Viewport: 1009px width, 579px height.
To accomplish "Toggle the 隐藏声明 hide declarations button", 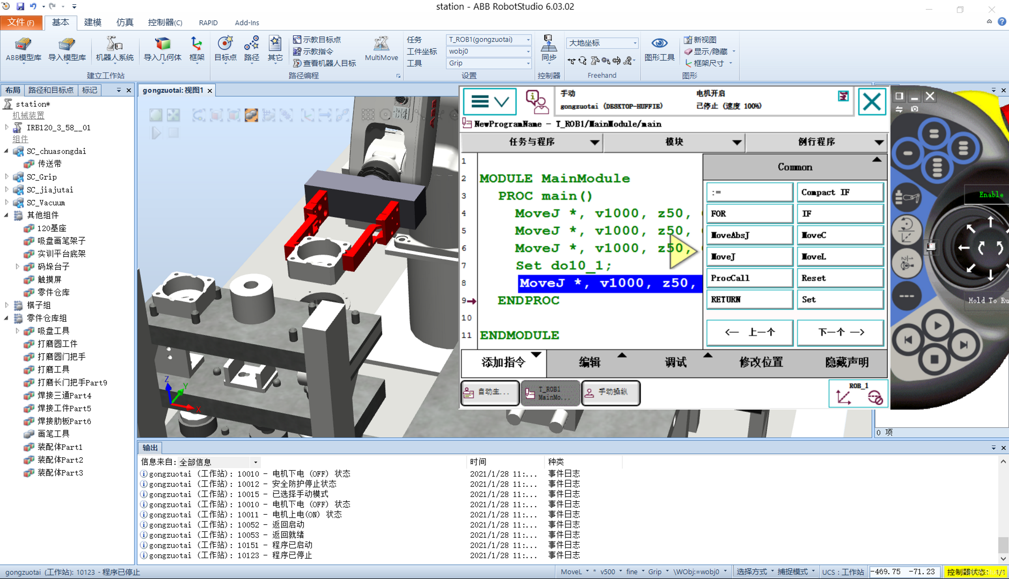I will click(x=846, y=362).
